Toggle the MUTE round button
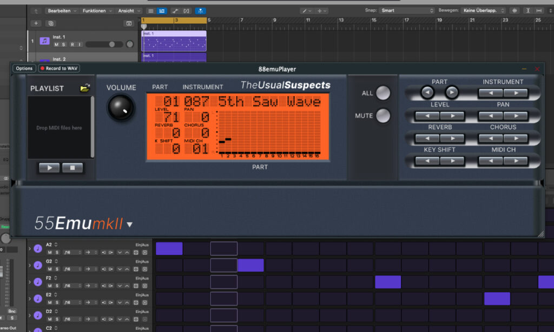The image size is (554, 332). coord(383,116)
